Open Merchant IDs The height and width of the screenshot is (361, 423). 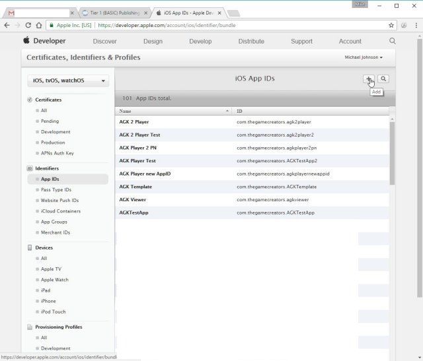tap(56, 232)
